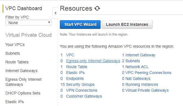Follow the Egress-only Internet Gateways resource link
183x106 pixels.
[x=93, y=61]
